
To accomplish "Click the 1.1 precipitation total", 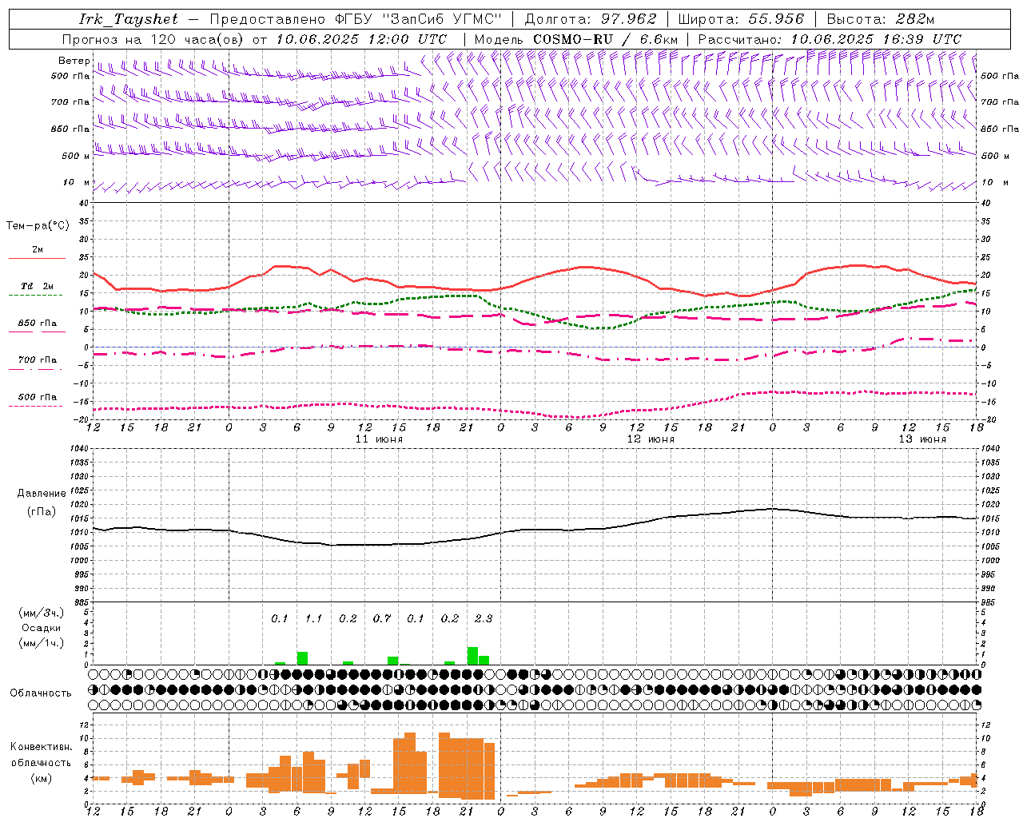I will (x=313, y=618).
